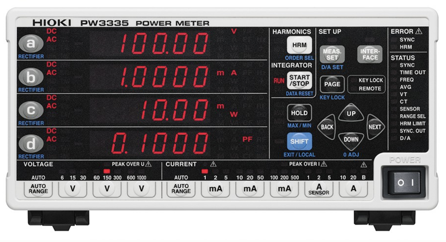Click the red 150 V range indicator
Viewport: 446px width, 242px height.
click(107, 171)
